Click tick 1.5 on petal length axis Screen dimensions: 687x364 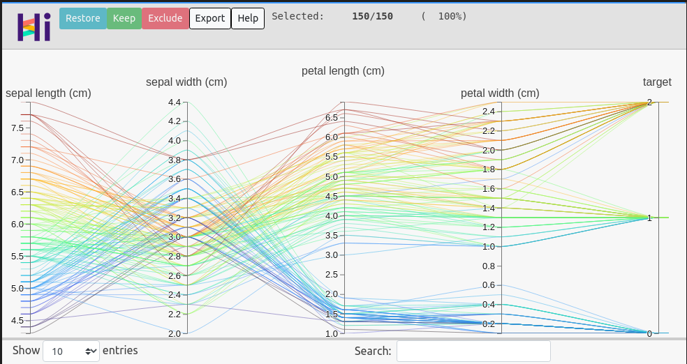pyautogui.click(x=331, y=314)
